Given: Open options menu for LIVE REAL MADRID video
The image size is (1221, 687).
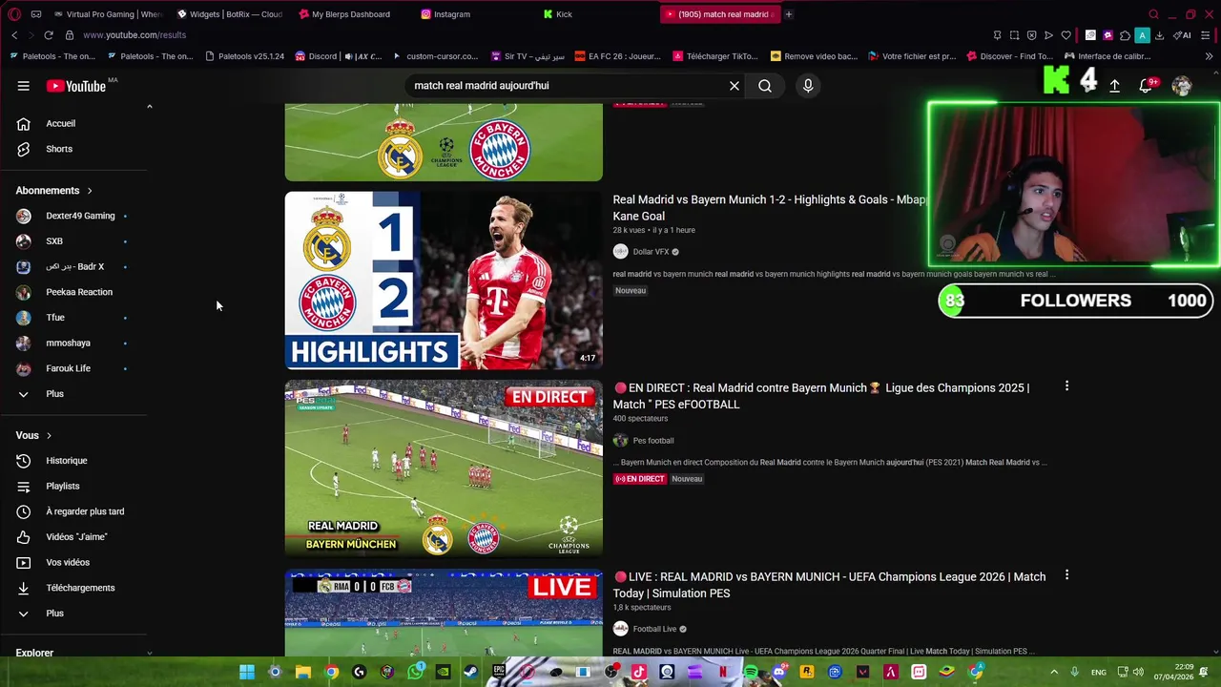Looking at the screenshot, I should pyautogui.click(x=1066, y=575).
